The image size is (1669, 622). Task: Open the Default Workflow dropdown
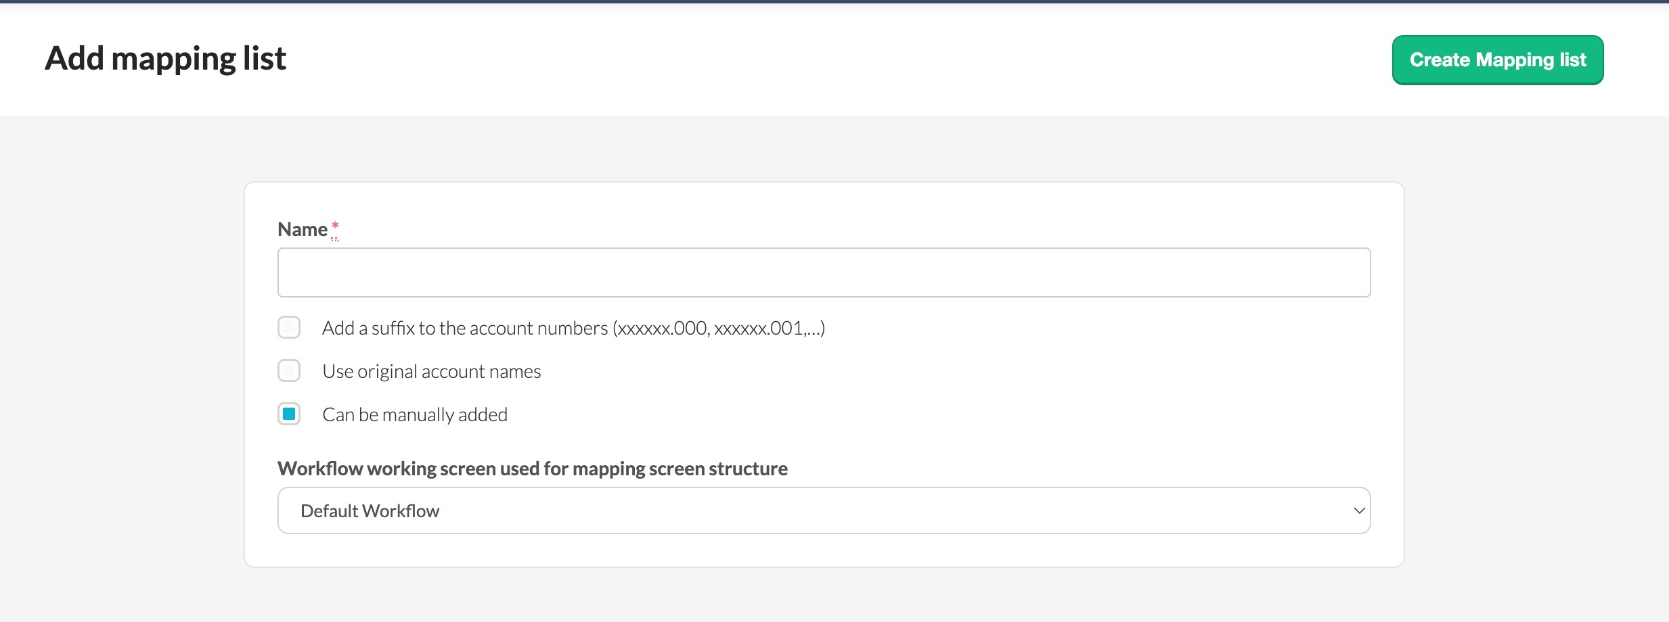point(824,510)
